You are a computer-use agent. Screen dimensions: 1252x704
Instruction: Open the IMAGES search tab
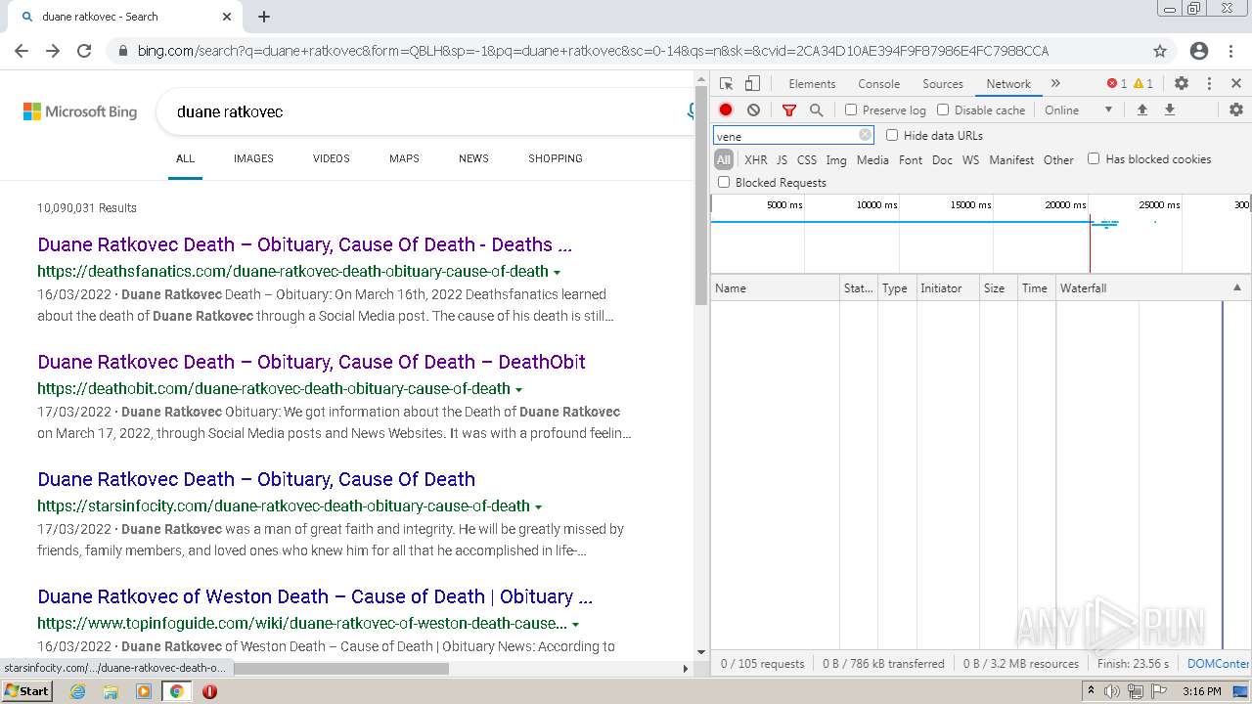[x=253, y=158]
